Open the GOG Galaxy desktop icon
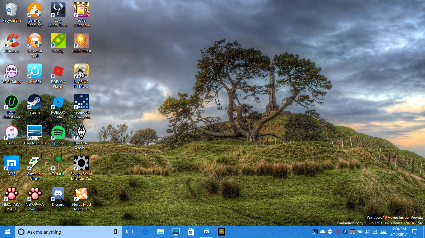Image resolution: width=425 pixels, height=238 pixels. click(12, 72)
